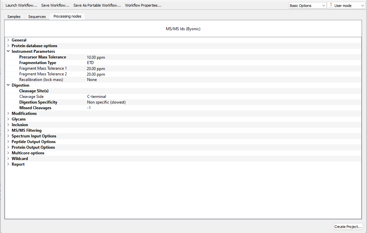Select the Recalibration (lock mass) label
367x233 pixels.
(x=41, y=79)
